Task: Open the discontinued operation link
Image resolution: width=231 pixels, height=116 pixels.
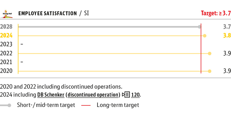Action: (93, 95)
